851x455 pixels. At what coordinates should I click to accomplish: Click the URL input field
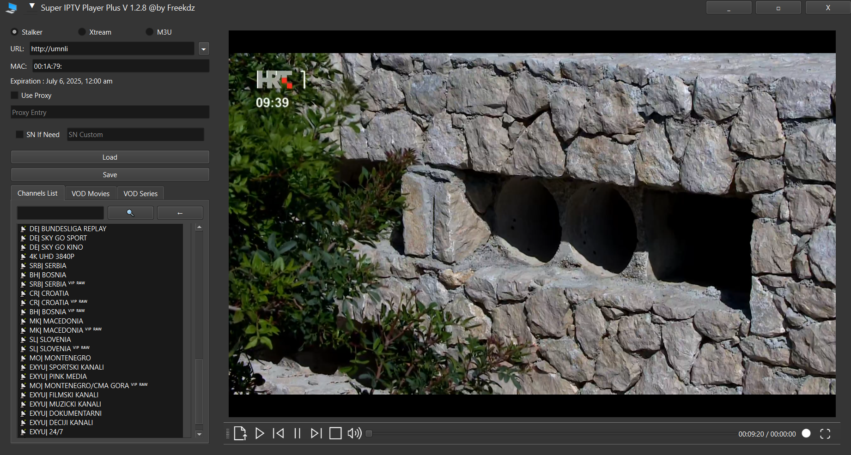point(112,48)
